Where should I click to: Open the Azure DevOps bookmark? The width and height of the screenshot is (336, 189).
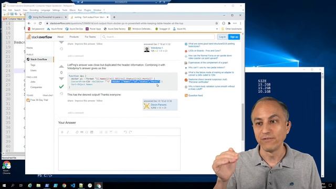74,29
